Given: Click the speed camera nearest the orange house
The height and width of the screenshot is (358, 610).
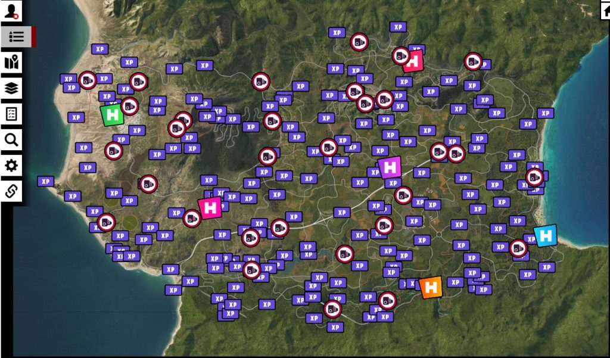Looking at the screenshot, I should pos(387,301).
